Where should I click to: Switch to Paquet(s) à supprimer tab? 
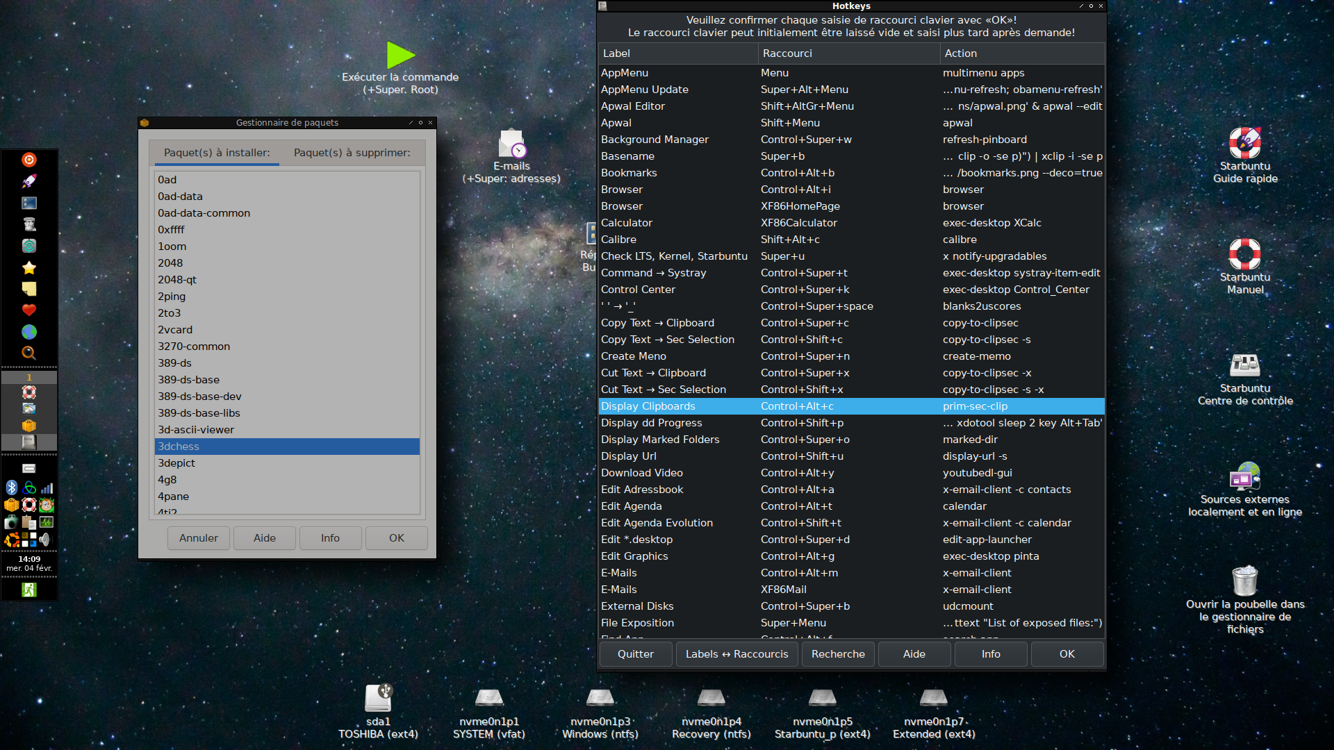tap(352, 153)
